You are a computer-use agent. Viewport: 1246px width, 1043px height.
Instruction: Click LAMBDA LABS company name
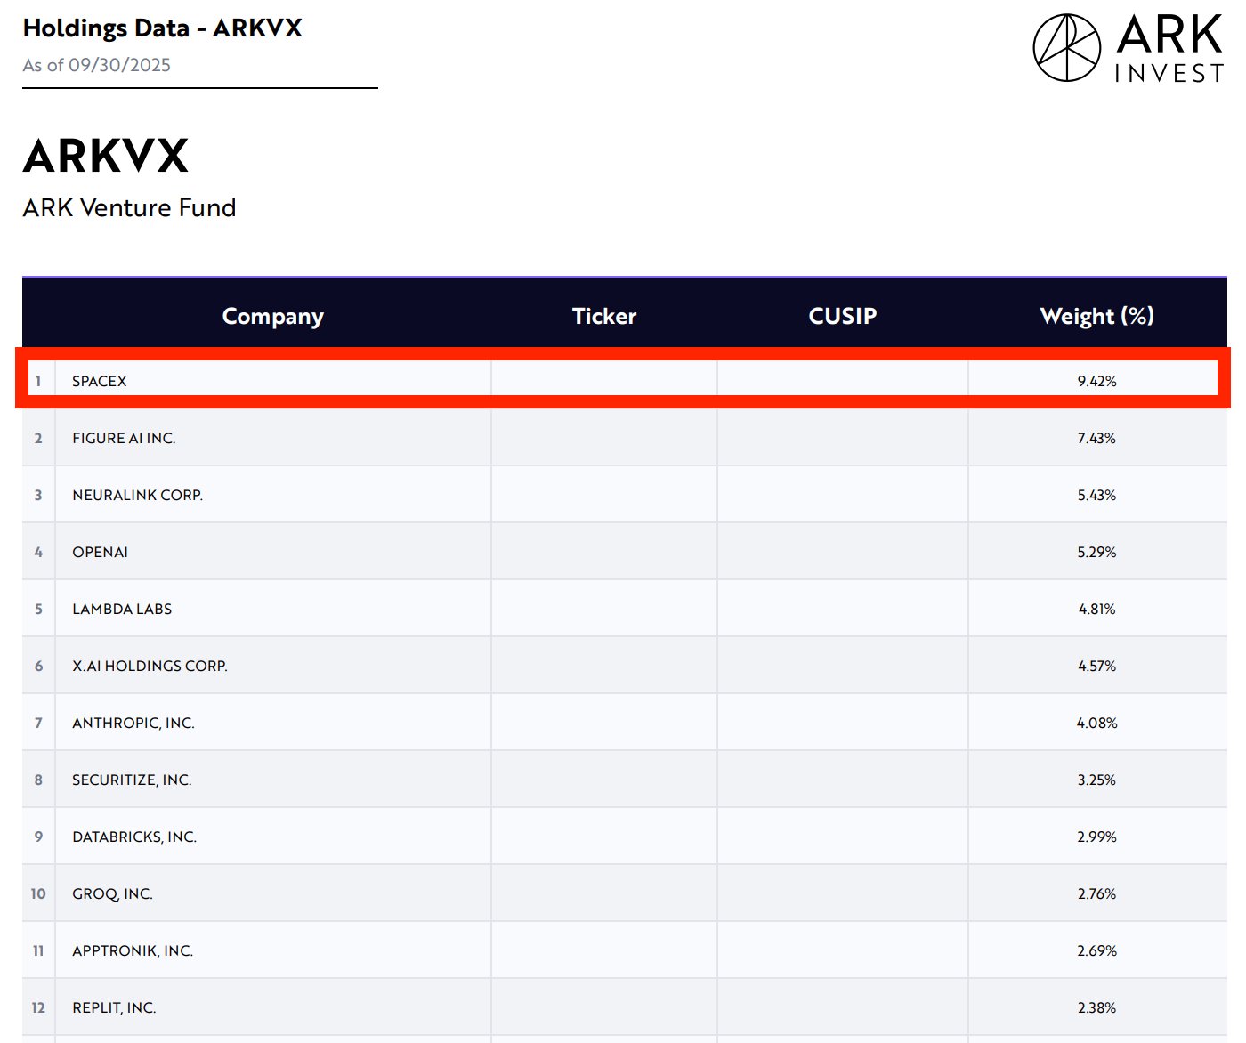(122, 609)
